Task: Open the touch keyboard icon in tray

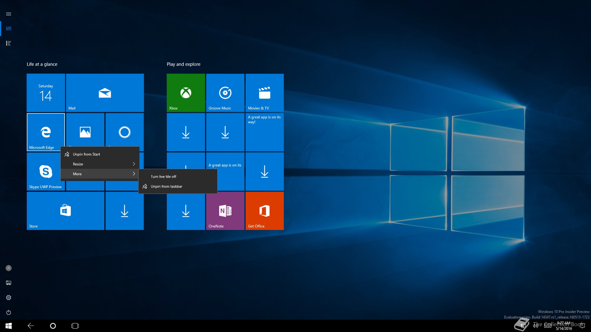Action: coord(548,326)
